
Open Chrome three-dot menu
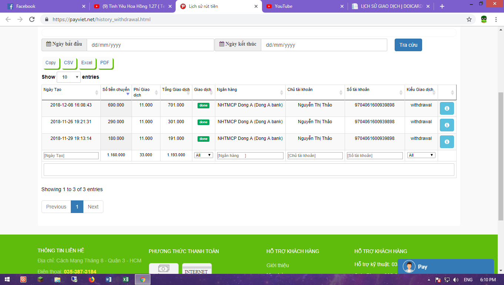(496, 19)
